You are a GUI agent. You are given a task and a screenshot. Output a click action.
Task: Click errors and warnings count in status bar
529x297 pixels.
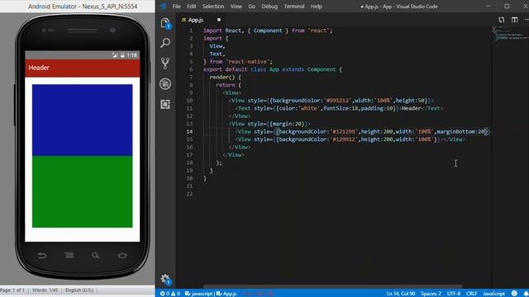coord(170,294)
